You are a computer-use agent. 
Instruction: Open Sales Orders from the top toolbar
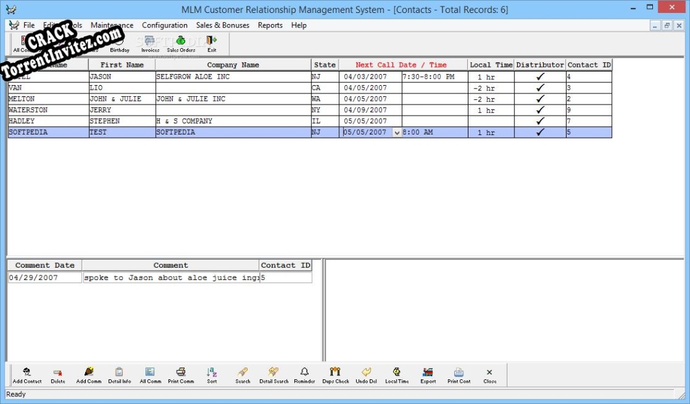pos(181,44)
